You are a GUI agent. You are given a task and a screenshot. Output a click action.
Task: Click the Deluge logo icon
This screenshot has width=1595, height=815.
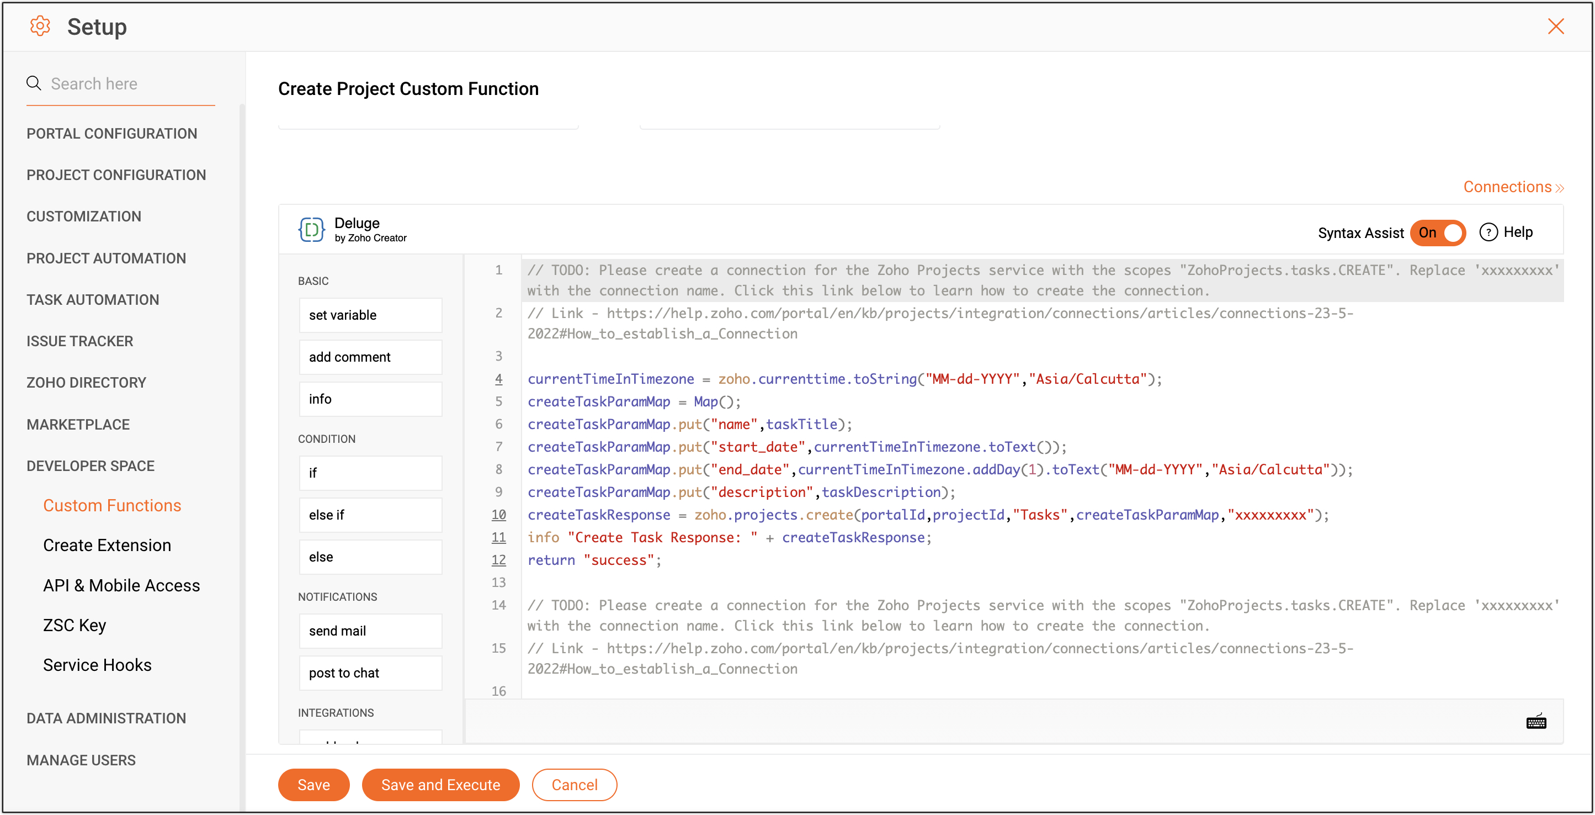[x=311, y=230]
